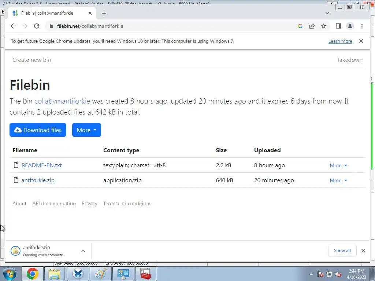Open the tab search chevron
The width and height of the screenshot is (375, 281).
tap(327, 13)
